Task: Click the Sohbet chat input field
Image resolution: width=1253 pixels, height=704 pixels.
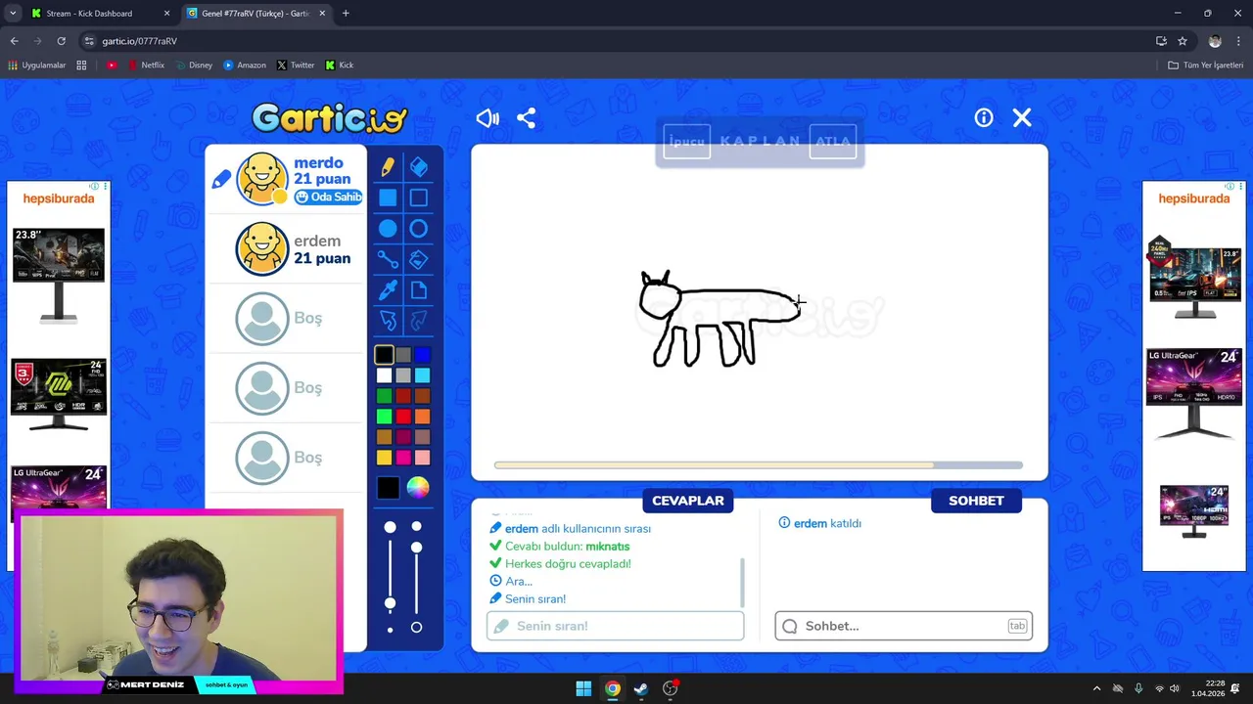Action: point(903,626)
